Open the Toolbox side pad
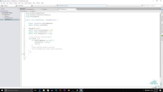163x92 pixels. click(x=162, y=11)
